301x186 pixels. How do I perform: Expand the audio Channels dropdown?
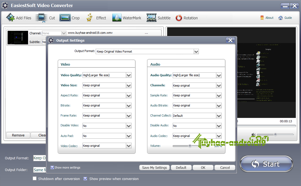[219, 86]
